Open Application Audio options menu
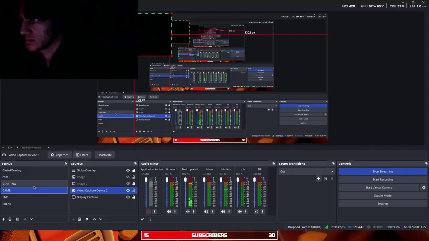Image resolution: width=429 pixels, height=241 pixels. pos(154,212)
